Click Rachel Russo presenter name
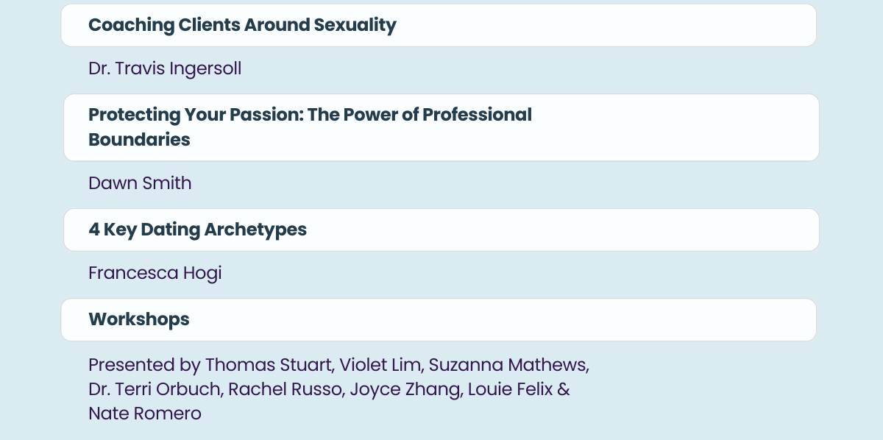The height and width of the screenshot is (440, 883). click(x=286, y=389)
